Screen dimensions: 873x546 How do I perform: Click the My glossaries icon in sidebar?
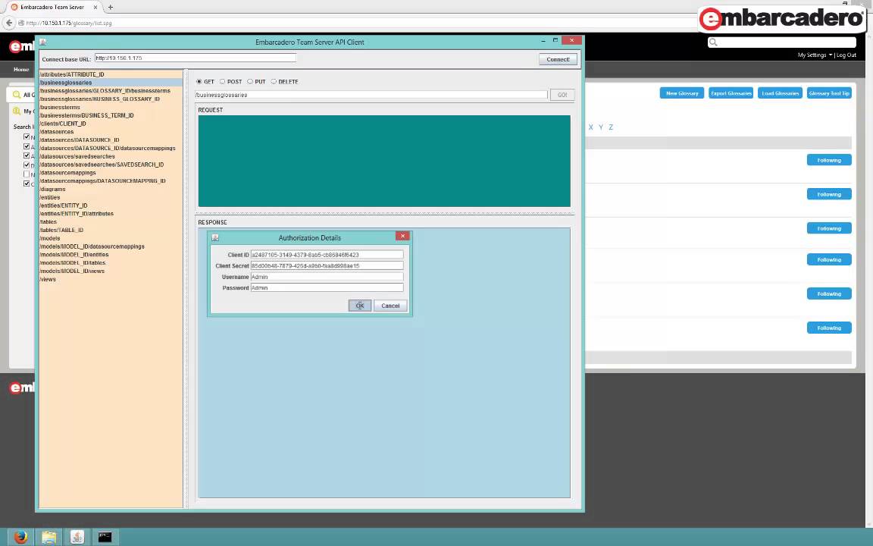tap(17, 111)
